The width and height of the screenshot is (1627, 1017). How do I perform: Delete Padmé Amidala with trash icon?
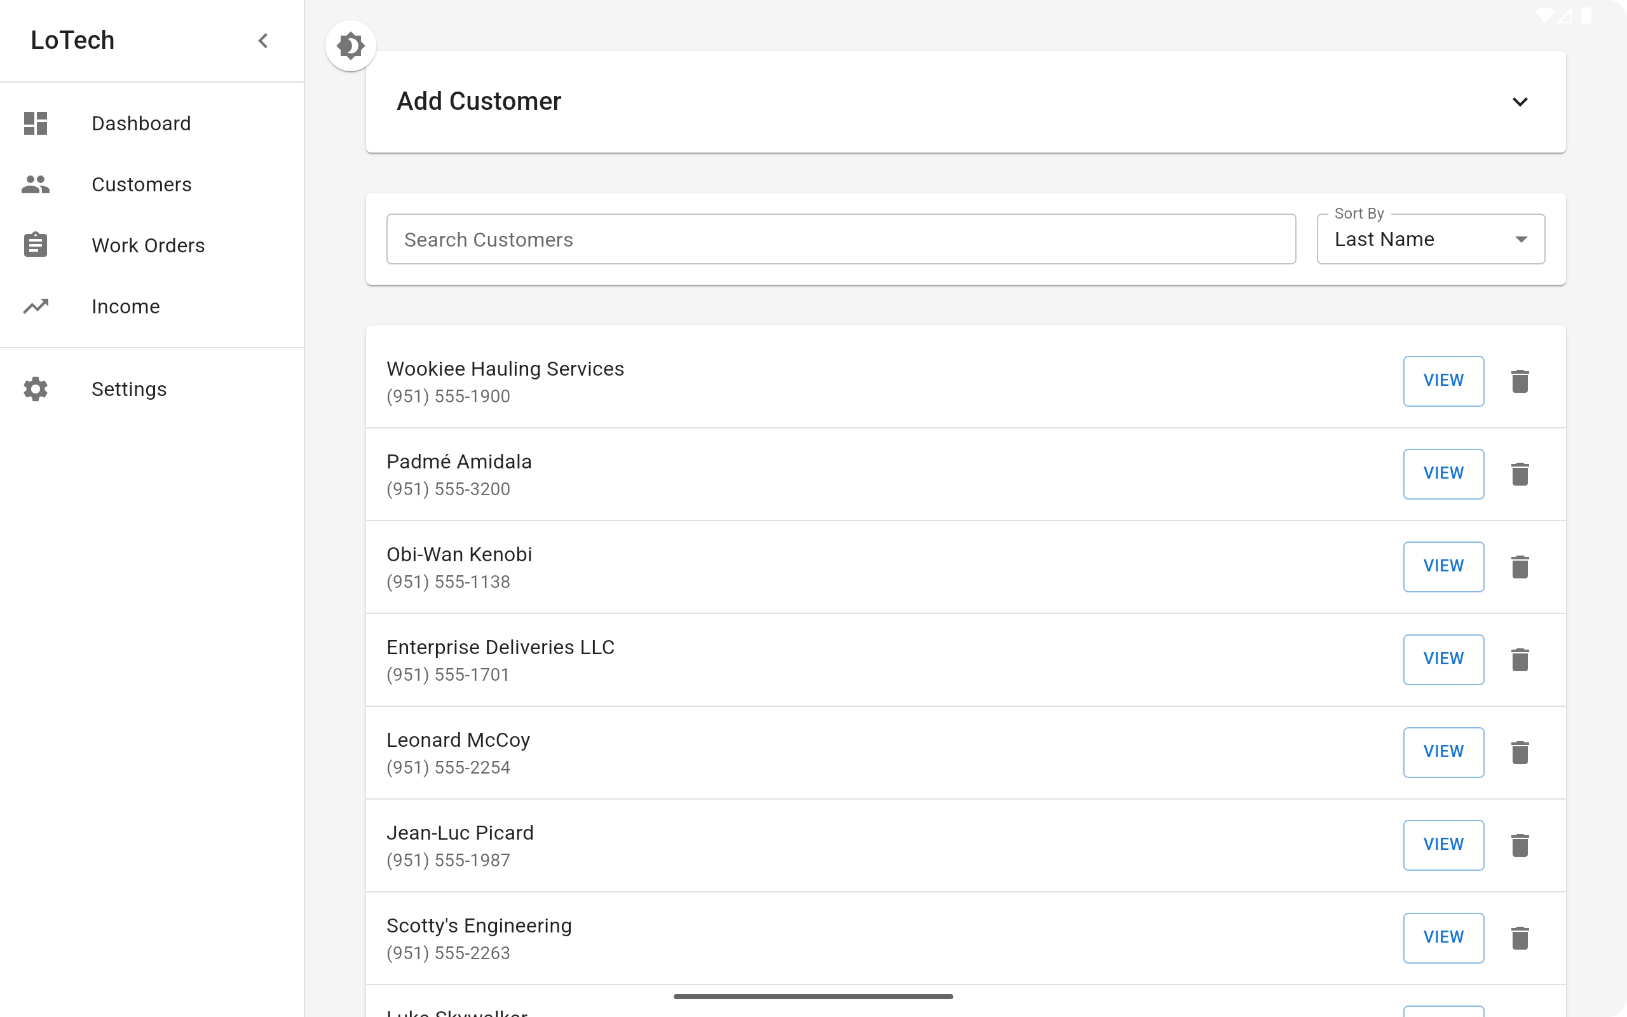[1520, 474]
